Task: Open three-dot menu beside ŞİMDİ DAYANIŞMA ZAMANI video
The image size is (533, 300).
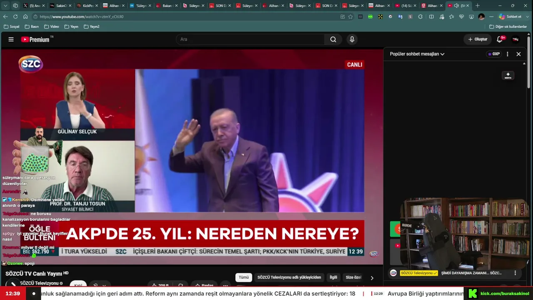Action: click(x=515, y=273)
